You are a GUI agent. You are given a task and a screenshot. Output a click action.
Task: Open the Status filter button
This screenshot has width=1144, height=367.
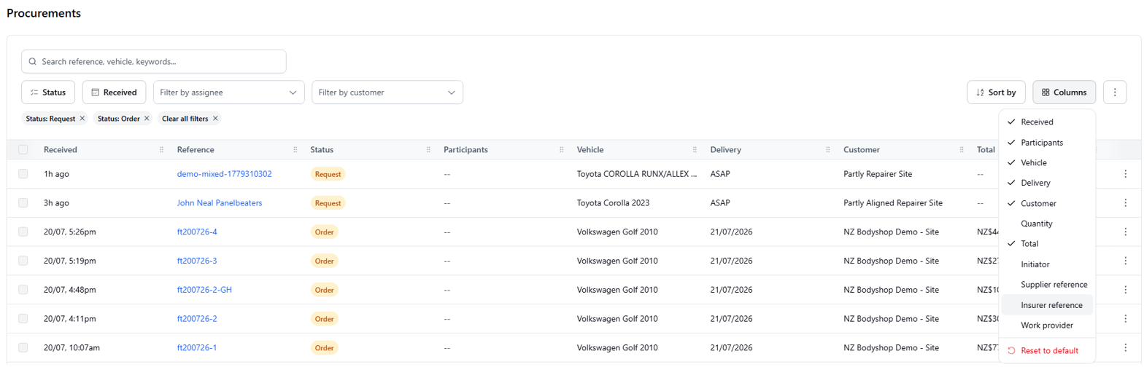[48, 92]
